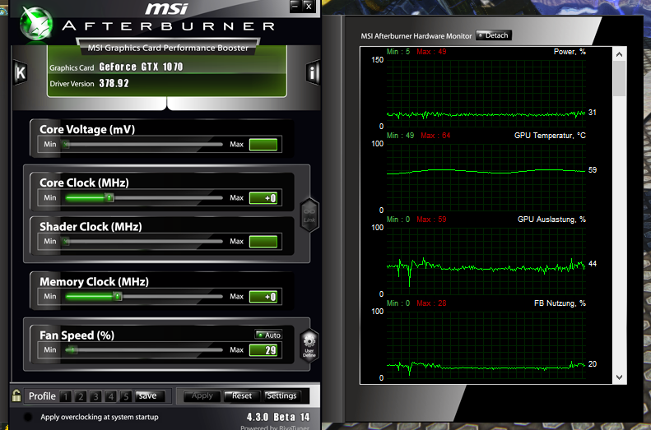Screen dimensions: 651x430
Task: Toggle the profile lock padlock icon
Action: click(x=16, y=395)
